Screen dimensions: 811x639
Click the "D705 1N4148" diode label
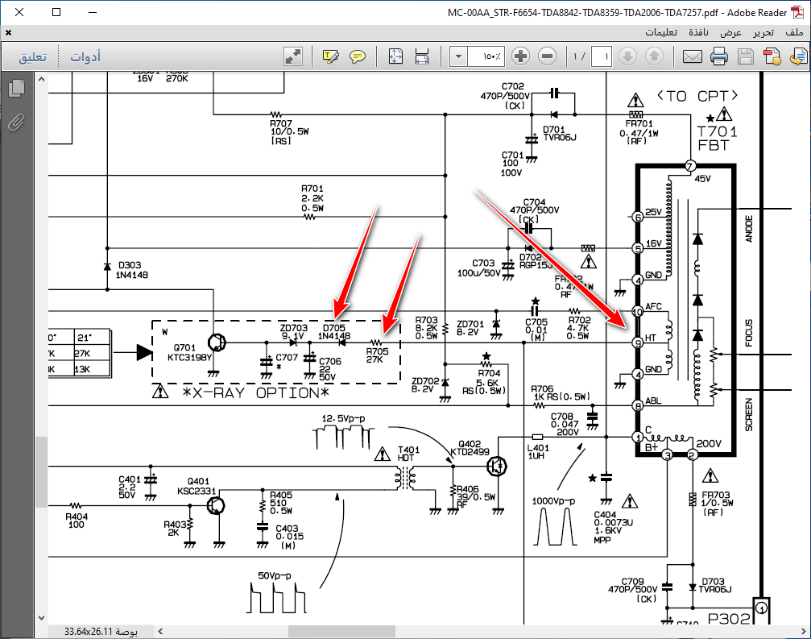click(x=334, y=332)
